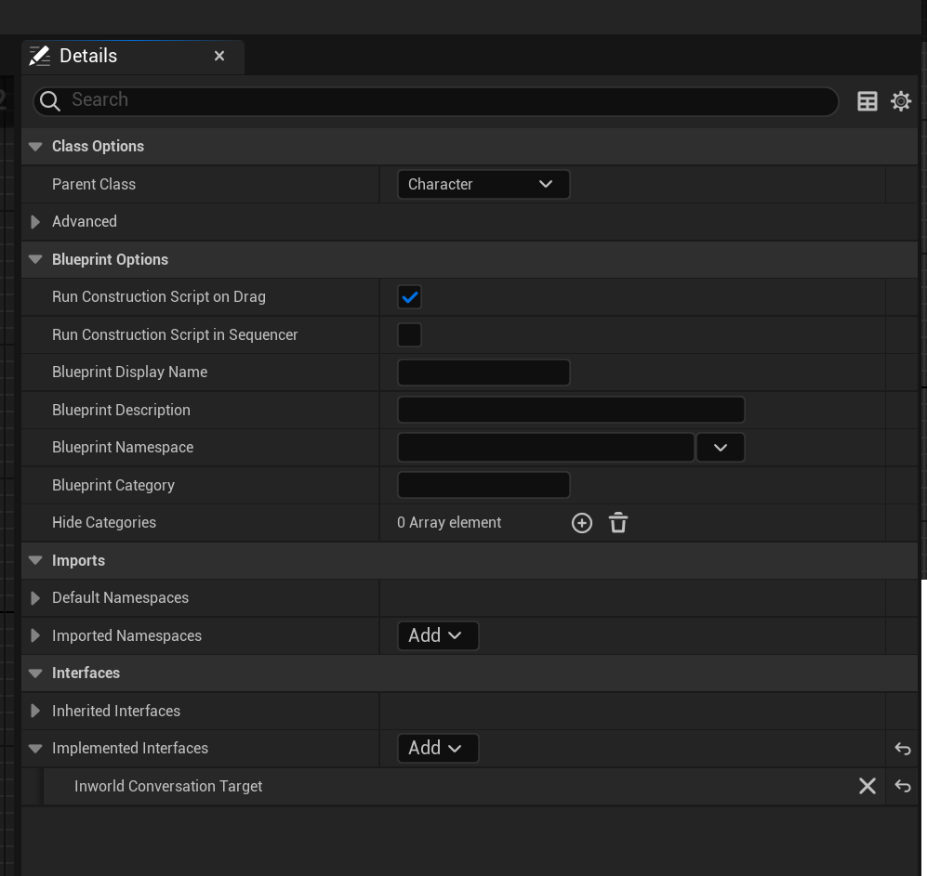927x876 pixels.
Task: Collapse the Class Options section
Action: click(35, 147)
